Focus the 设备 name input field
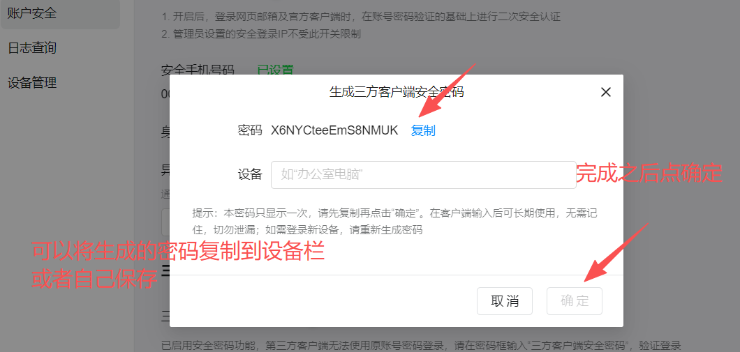This screenshot has width=740, height=352. click(423, 175)
